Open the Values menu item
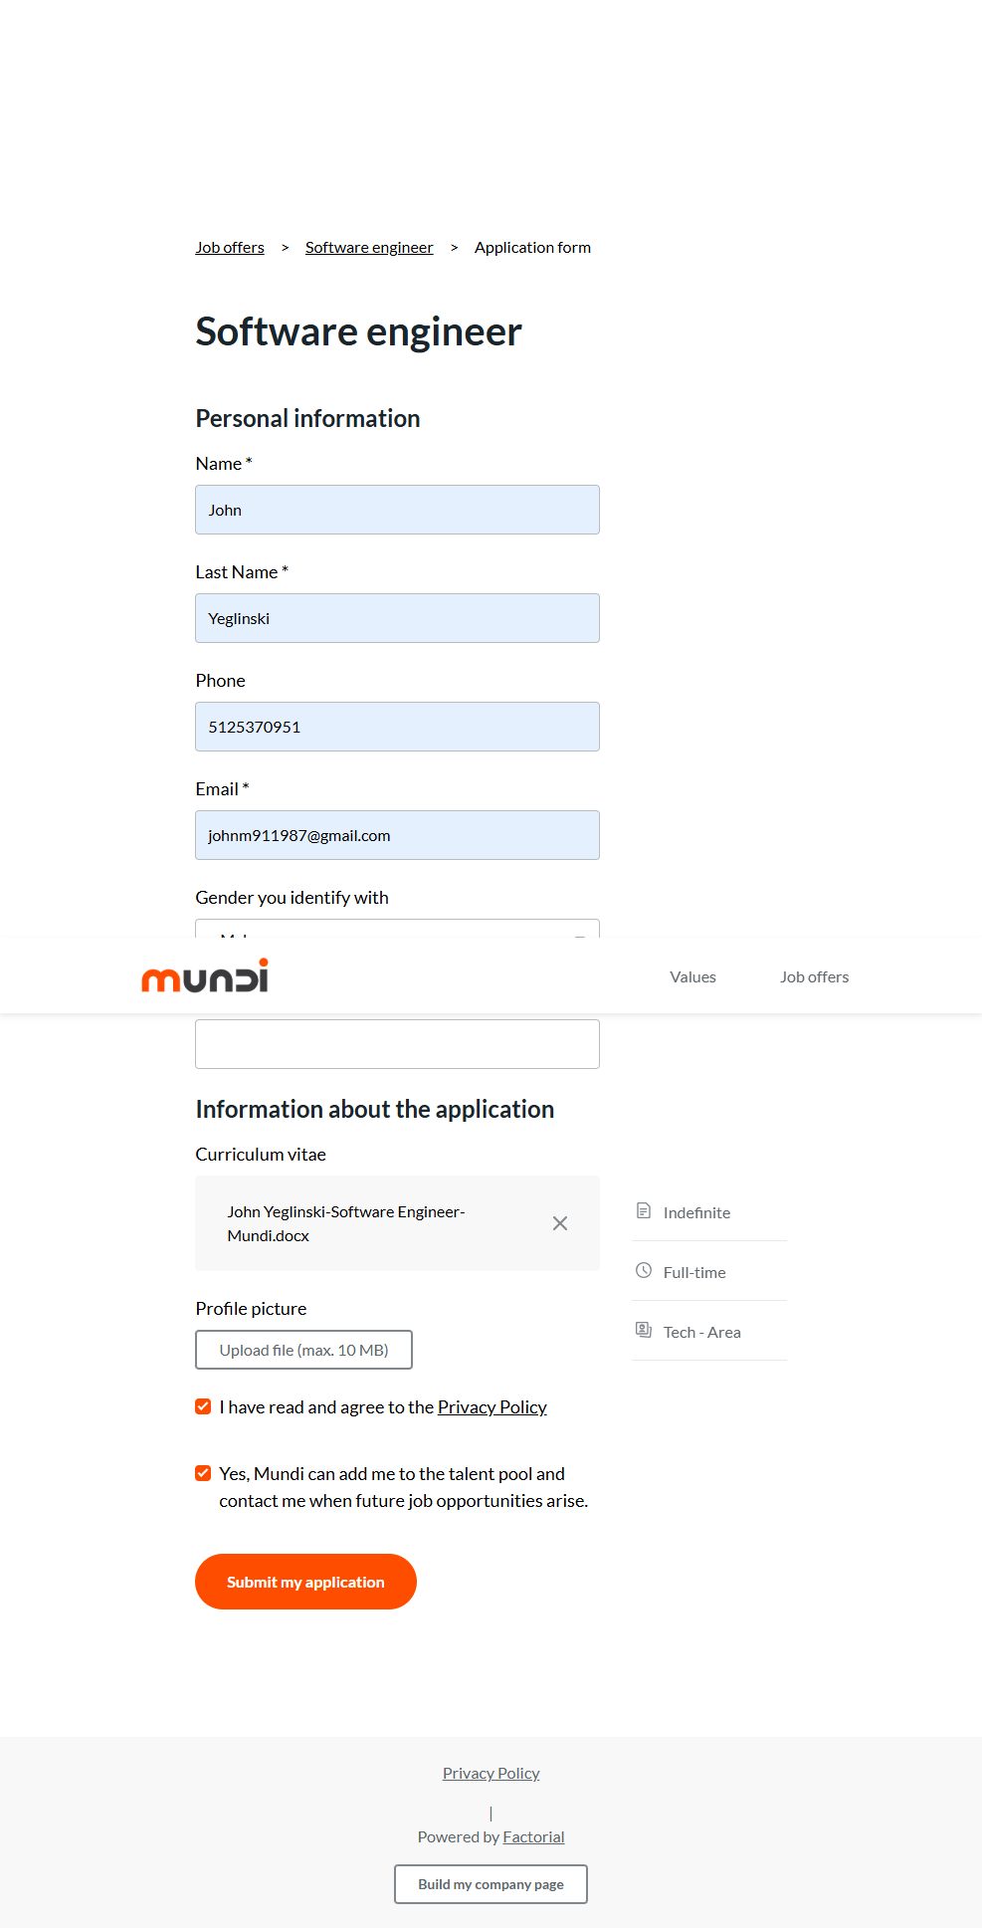982x1928 pixels. pos(692,977)
